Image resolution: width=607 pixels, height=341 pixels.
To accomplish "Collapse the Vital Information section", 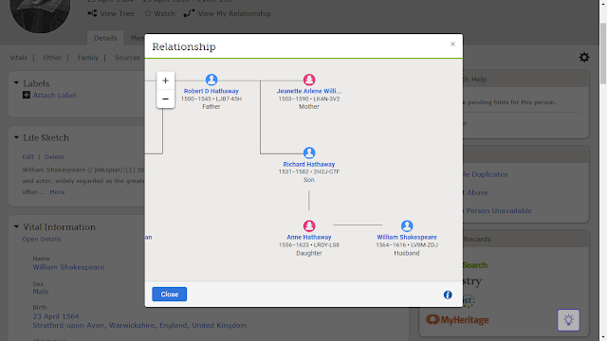I will [x=16, y=227].
